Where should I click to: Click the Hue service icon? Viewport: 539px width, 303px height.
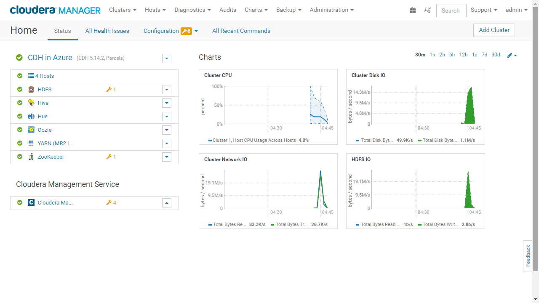click(x=31, y=116)
